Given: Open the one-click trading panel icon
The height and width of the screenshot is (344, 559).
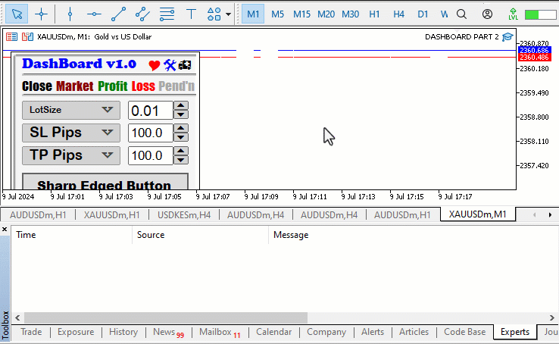Looking at the screenshot, I should pos(12,36).
